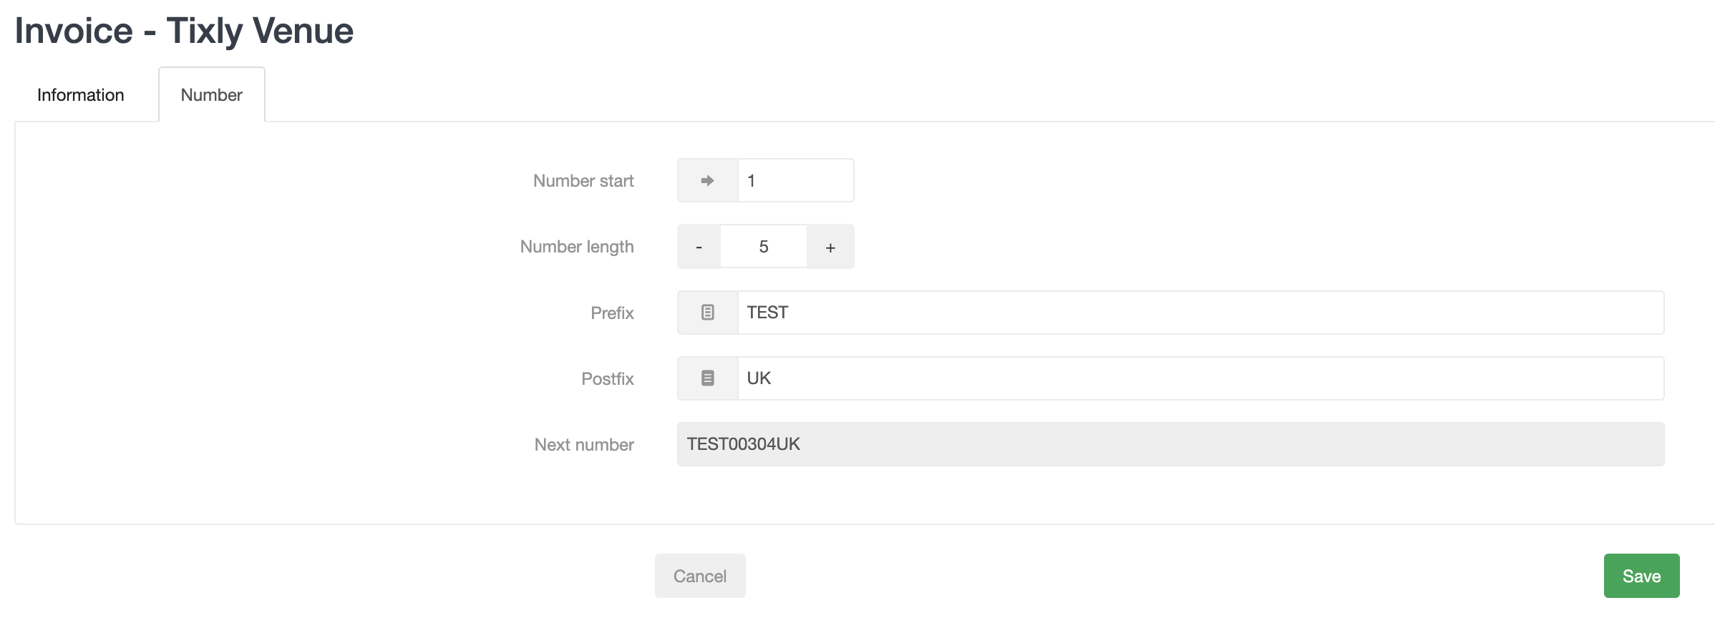Viewport: 1715px width, 628px height.
Task: Click the arrow icon beside Number start
Action: [707, 181]
